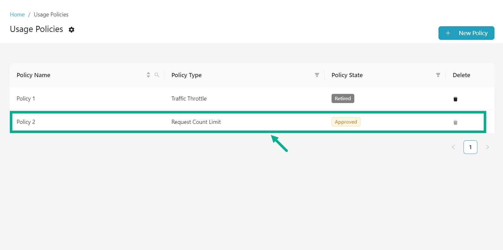Go to the next page arrow

coord(487,147)
